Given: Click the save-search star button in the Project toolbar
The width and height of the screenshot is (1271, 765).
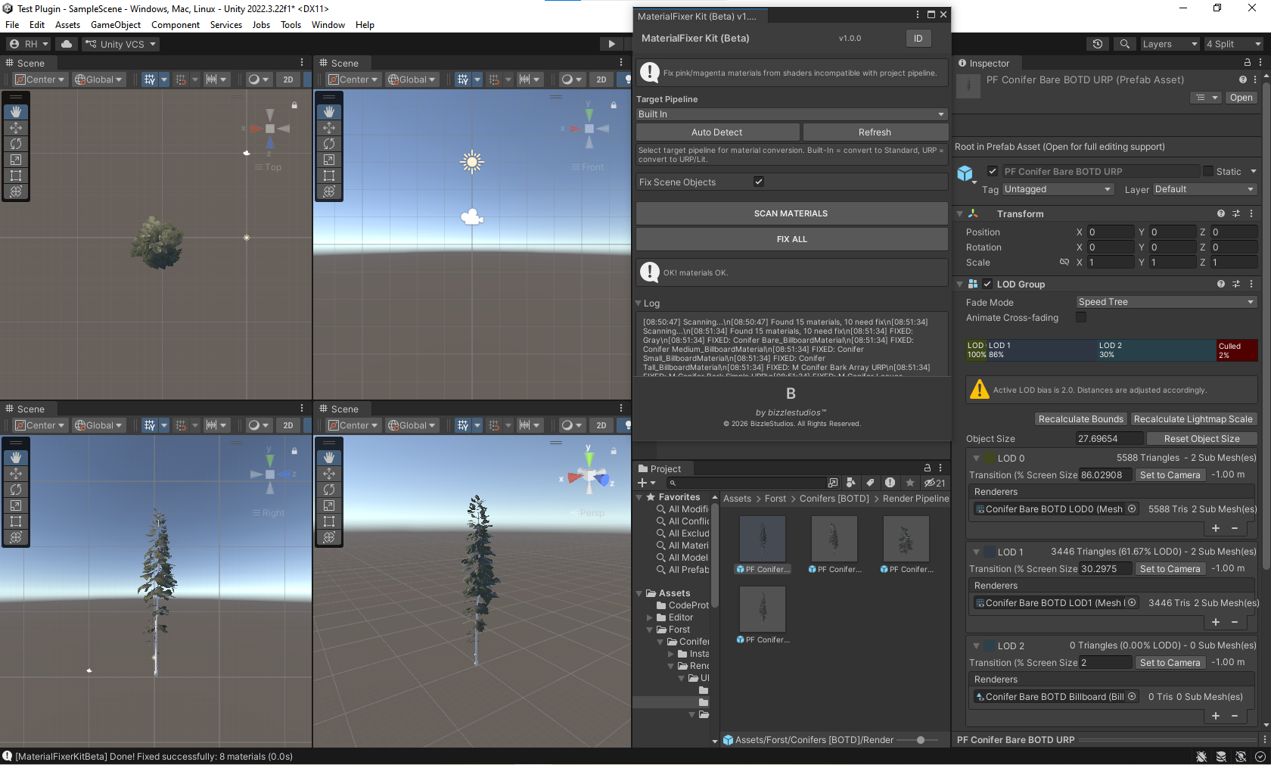Looking at the screenshot, I should 910,483.
